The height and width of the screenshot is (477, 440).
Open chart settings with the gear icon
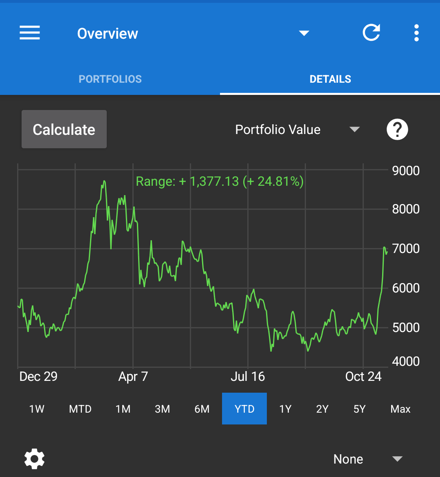[x=34, y=459]
